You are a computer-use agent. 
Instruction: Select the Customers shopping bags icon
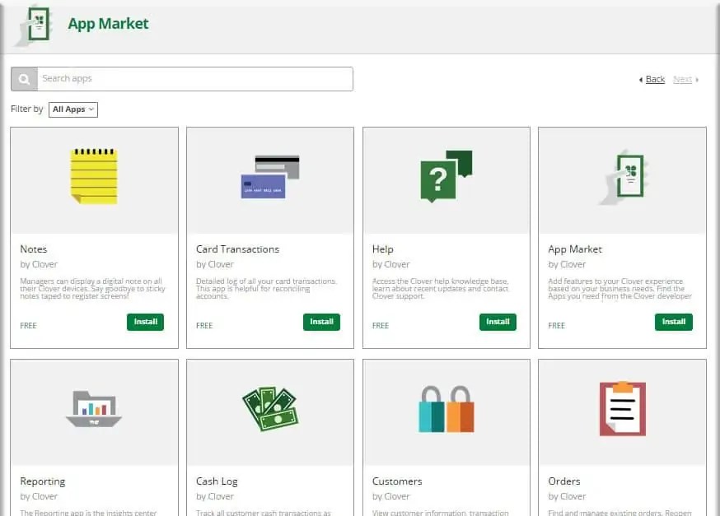point(445,408)
